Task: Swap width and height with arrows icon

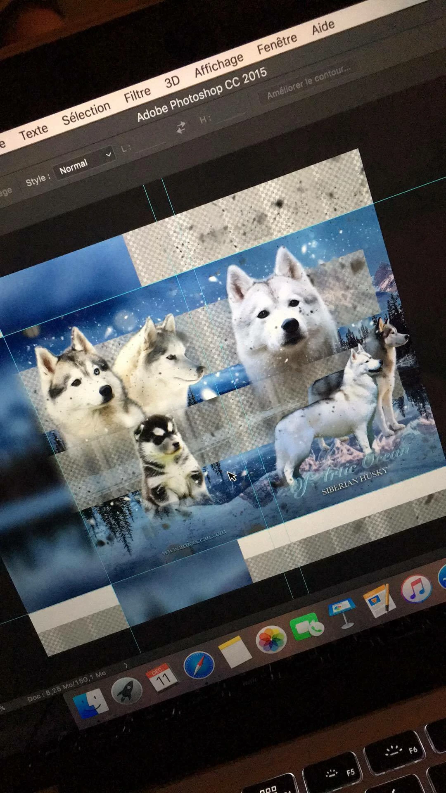Action: (x=181, y=127)
